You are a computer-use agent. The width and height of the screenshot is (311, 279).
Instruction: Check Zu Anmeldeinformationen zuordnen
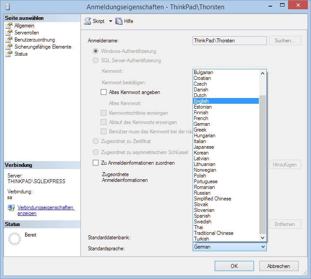[x=96, y=163]
